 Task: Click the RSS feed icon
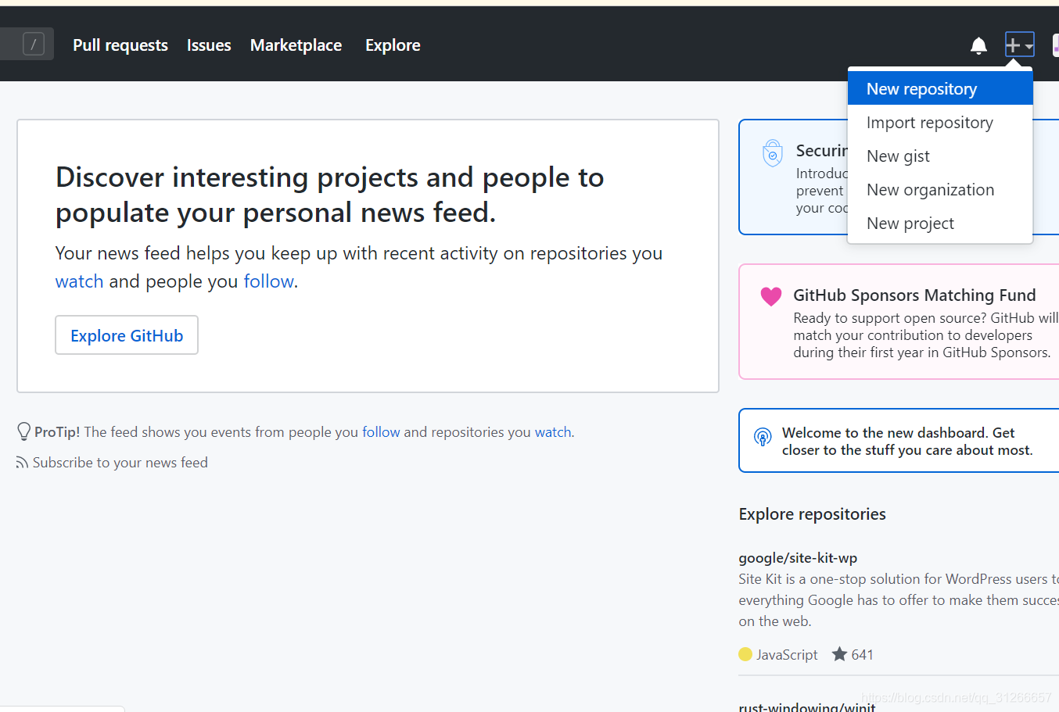pos(22,463)
